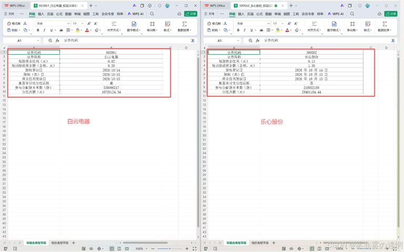
Task: Open the cells (单元格) menu in left window
Action: pos(152,27)
